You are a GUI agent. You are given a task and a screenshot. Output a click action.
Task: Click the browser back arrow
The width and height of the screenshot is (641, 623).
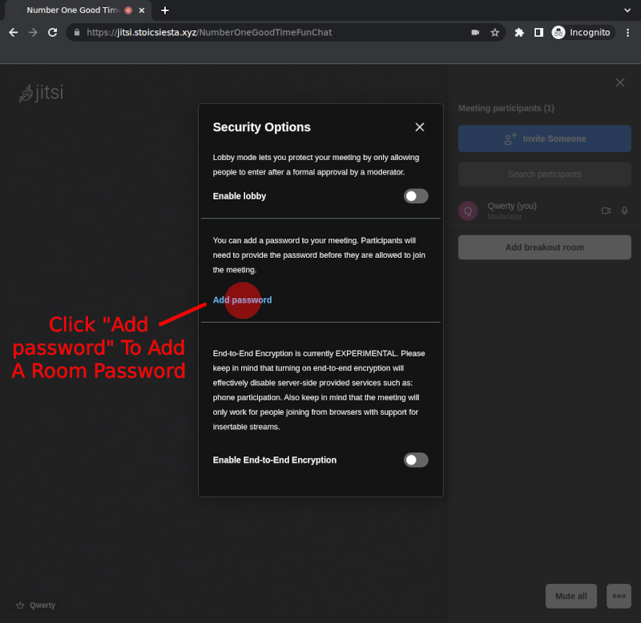click(x=13, y=33)
